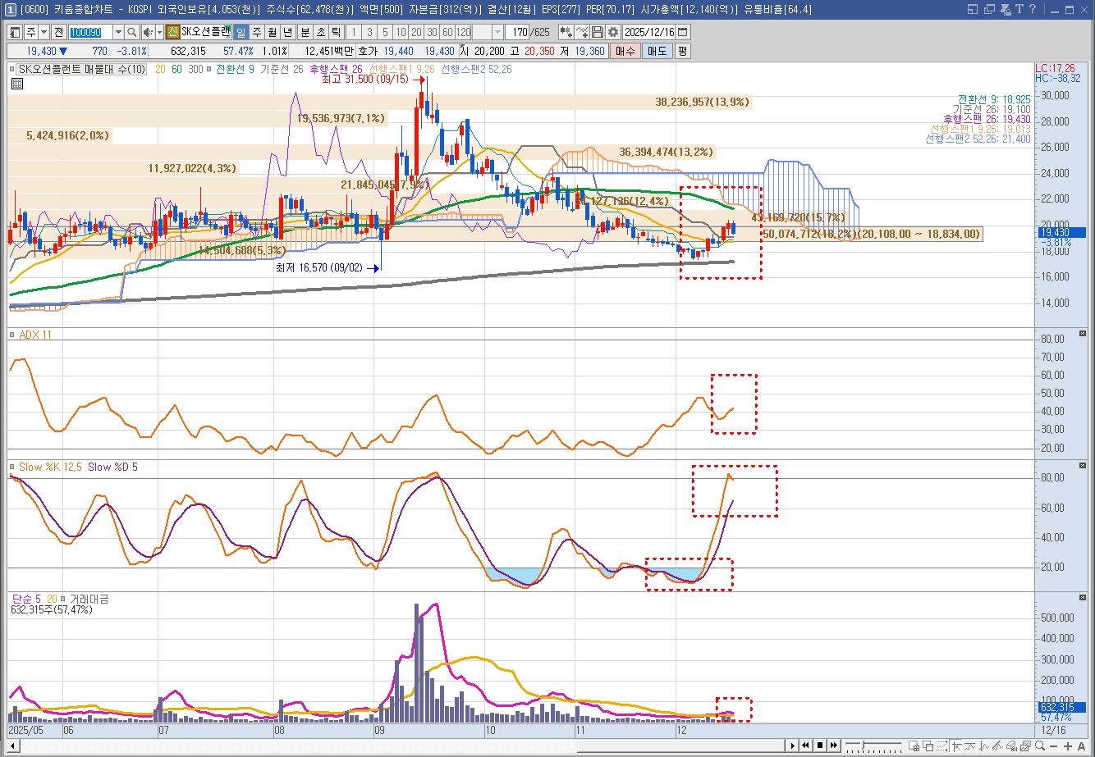Click the stock code input 100090
This screenshot has height=757, width=1095.
click(x=90, y=32)
